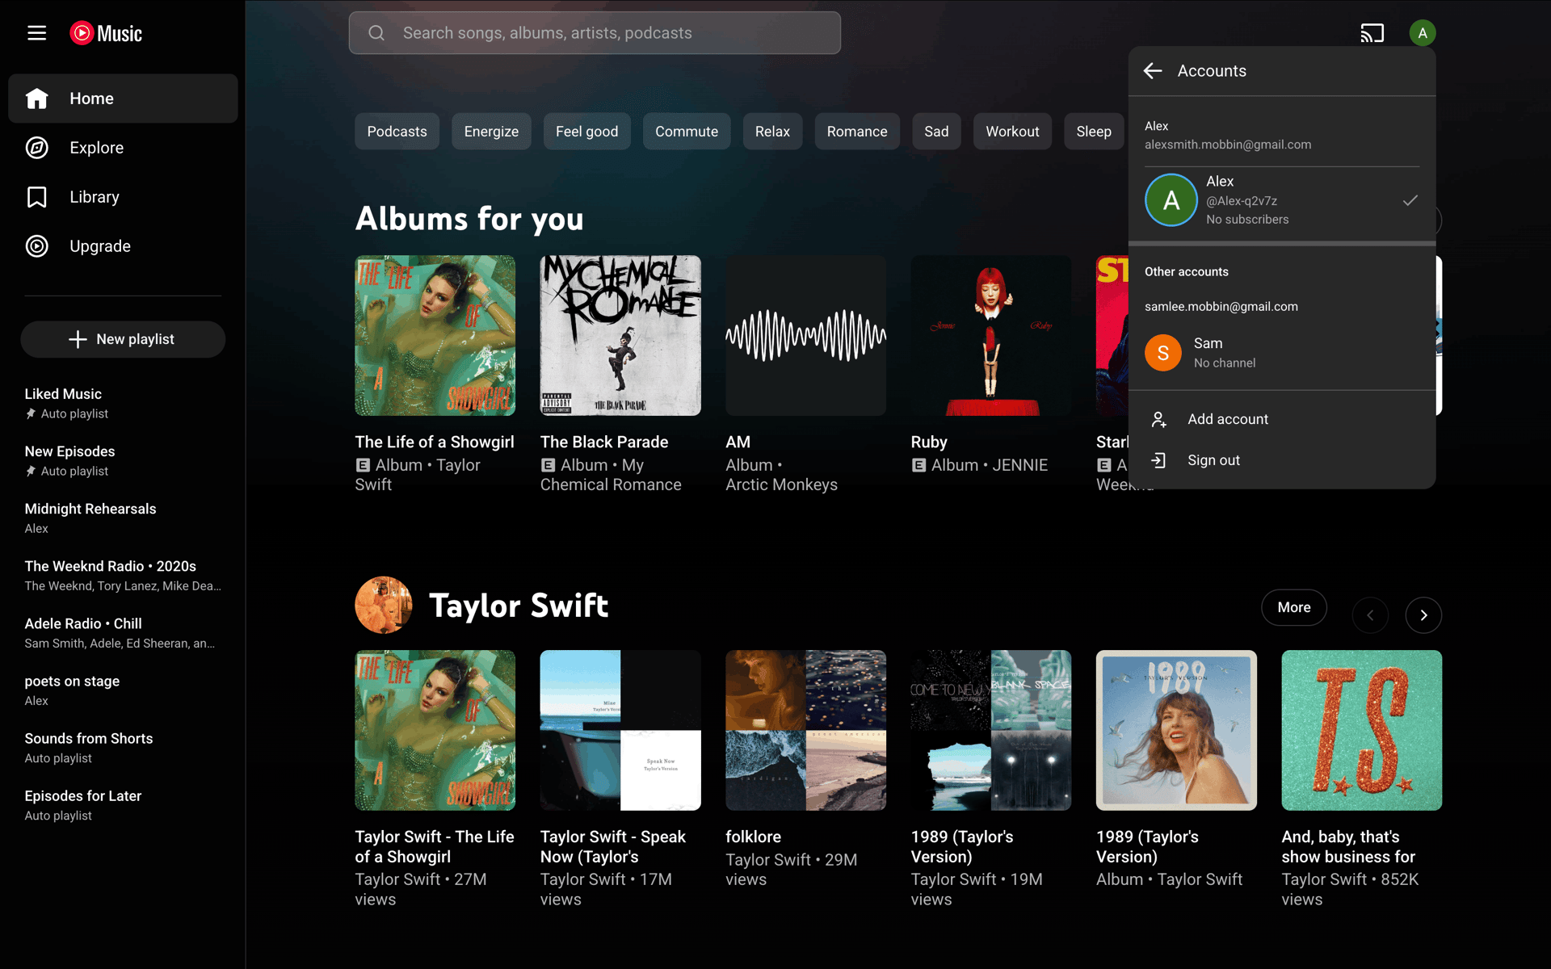Screen dimensions: 1551x969
Task: Click the Library bookmark icon
Action: (37, 197)
